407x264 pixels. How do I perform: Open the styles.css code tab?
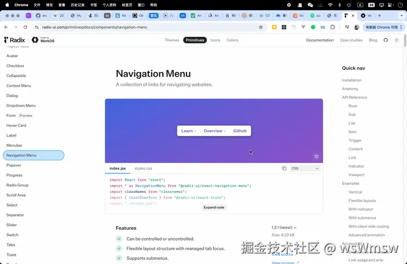click(143, 168)
